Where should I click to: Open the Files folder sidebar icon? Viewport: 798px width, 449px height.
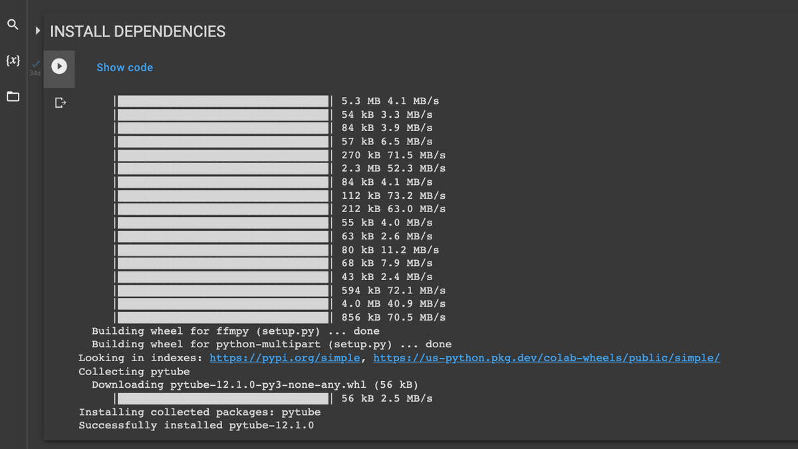click(13, 96)
